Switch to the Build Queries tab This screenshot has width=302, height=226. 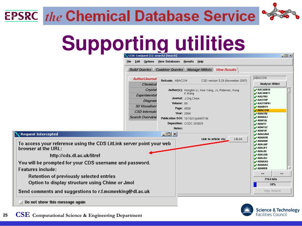pyautogui.click(x=140, y=70)
